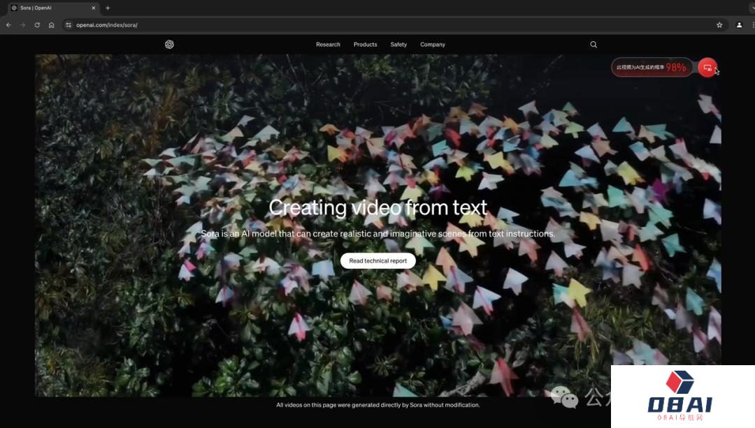View site information icon in address bar
The image size is (755, 428).
[69, 25]
